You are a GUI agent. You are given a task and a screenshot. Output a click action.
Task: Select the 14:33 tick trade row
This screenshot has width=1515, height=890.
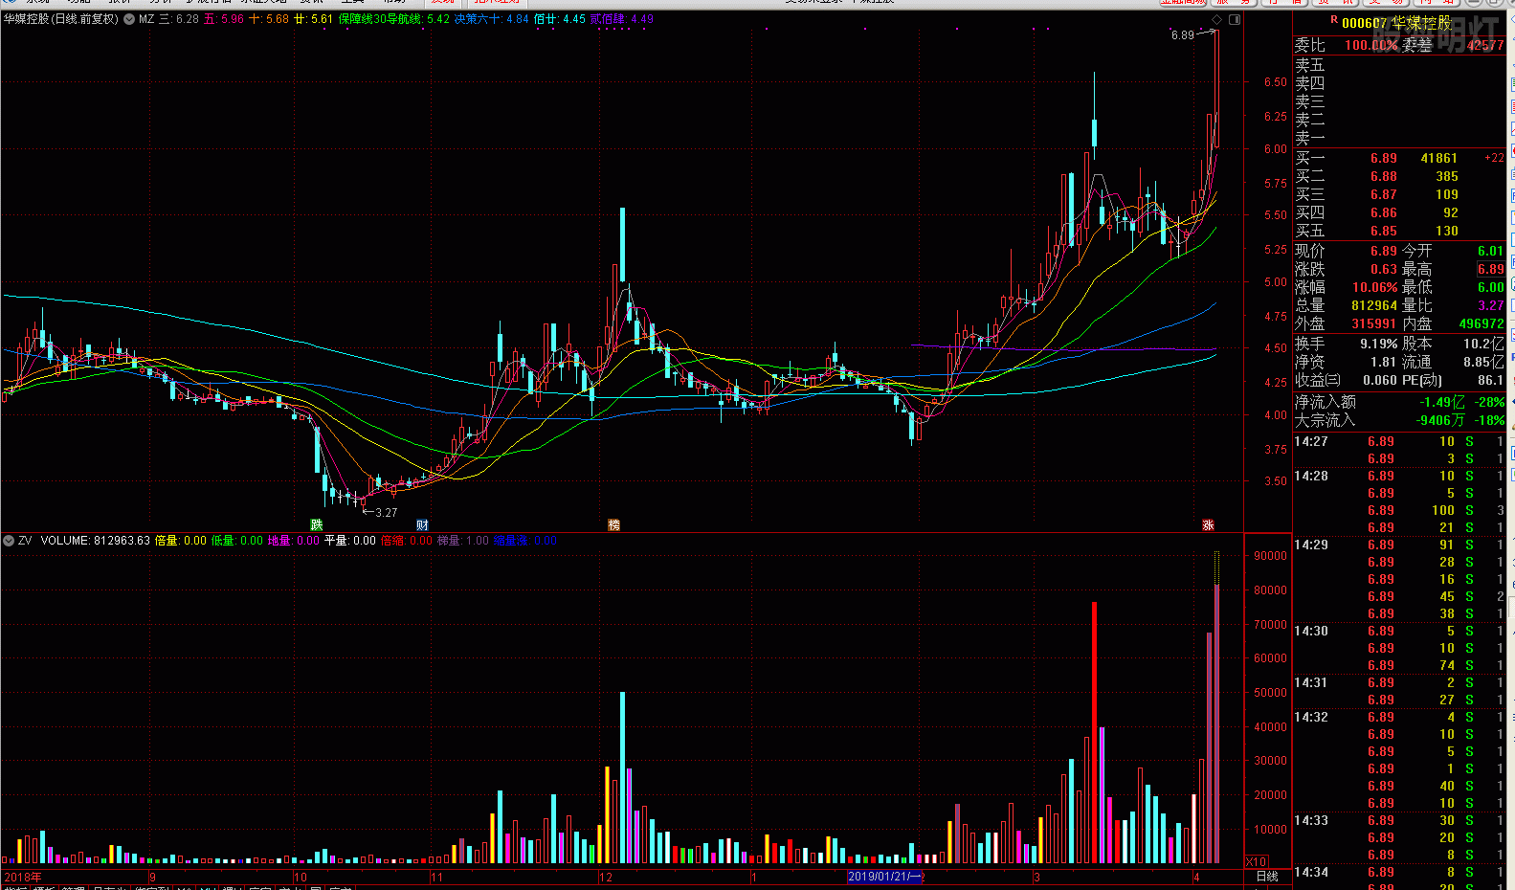[1400, 820]
